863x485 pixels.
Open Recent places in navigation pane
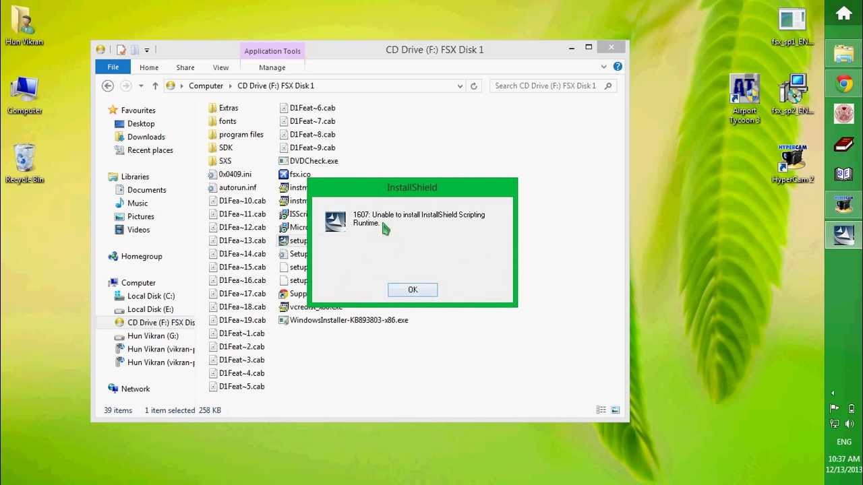click(x=150, y=150)
